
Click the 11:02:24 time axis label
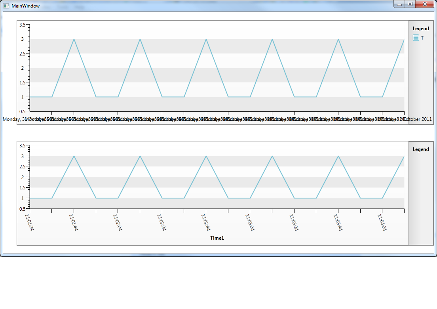(x=161, y=222)
